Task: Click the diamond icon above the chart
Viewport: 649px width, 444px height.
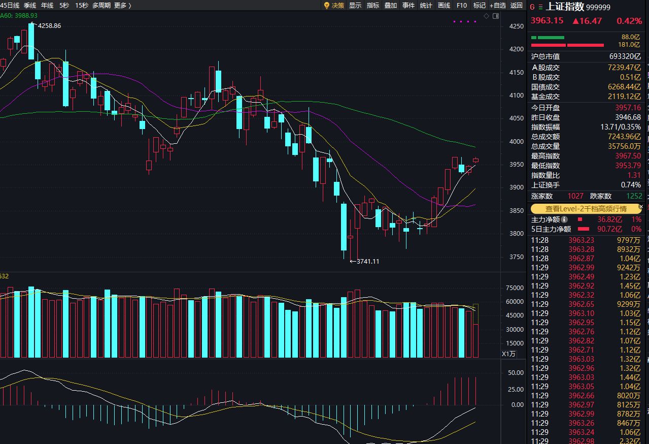Action: point(486,16)
